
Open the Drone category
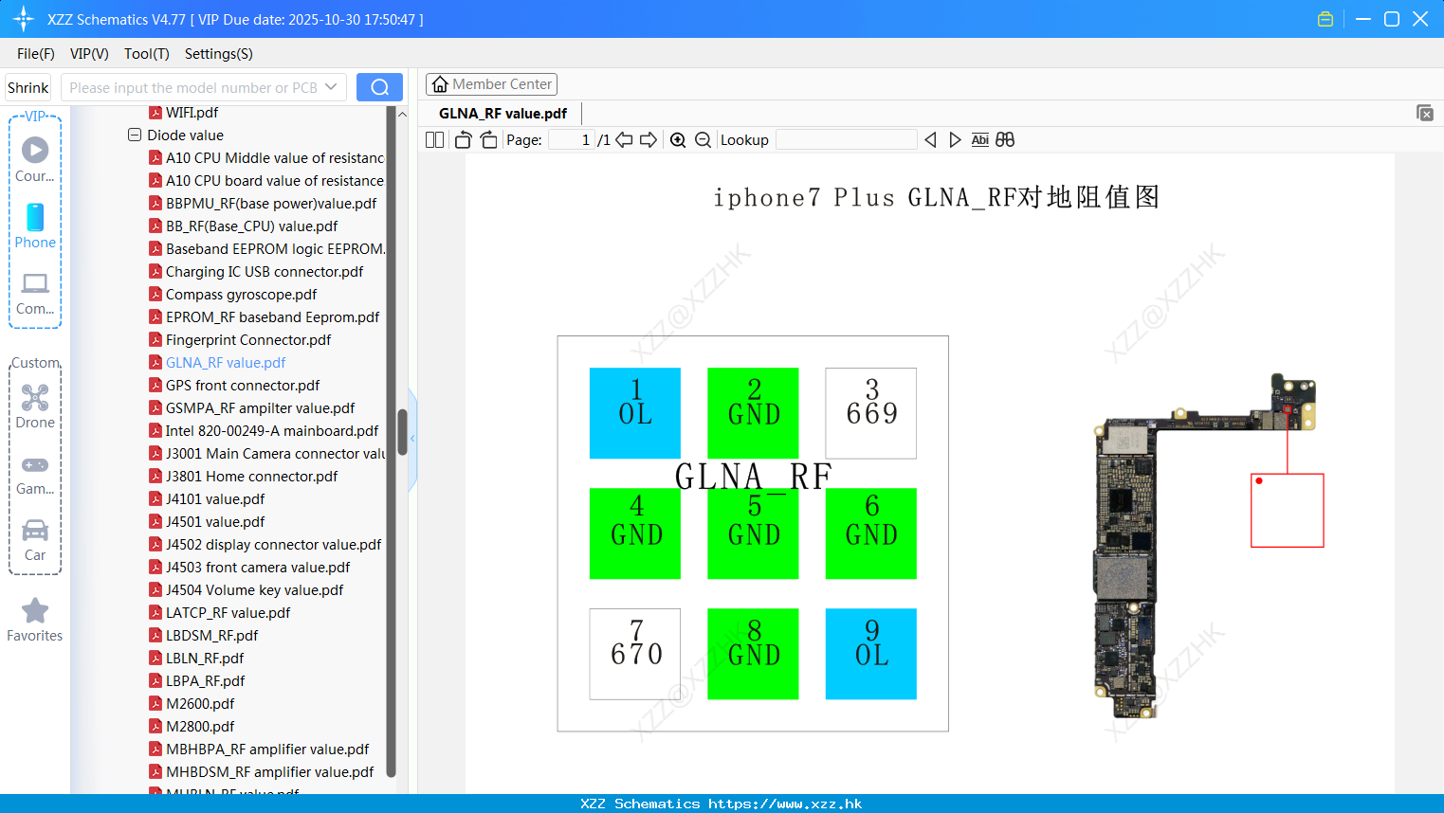(x=35, y=406)
